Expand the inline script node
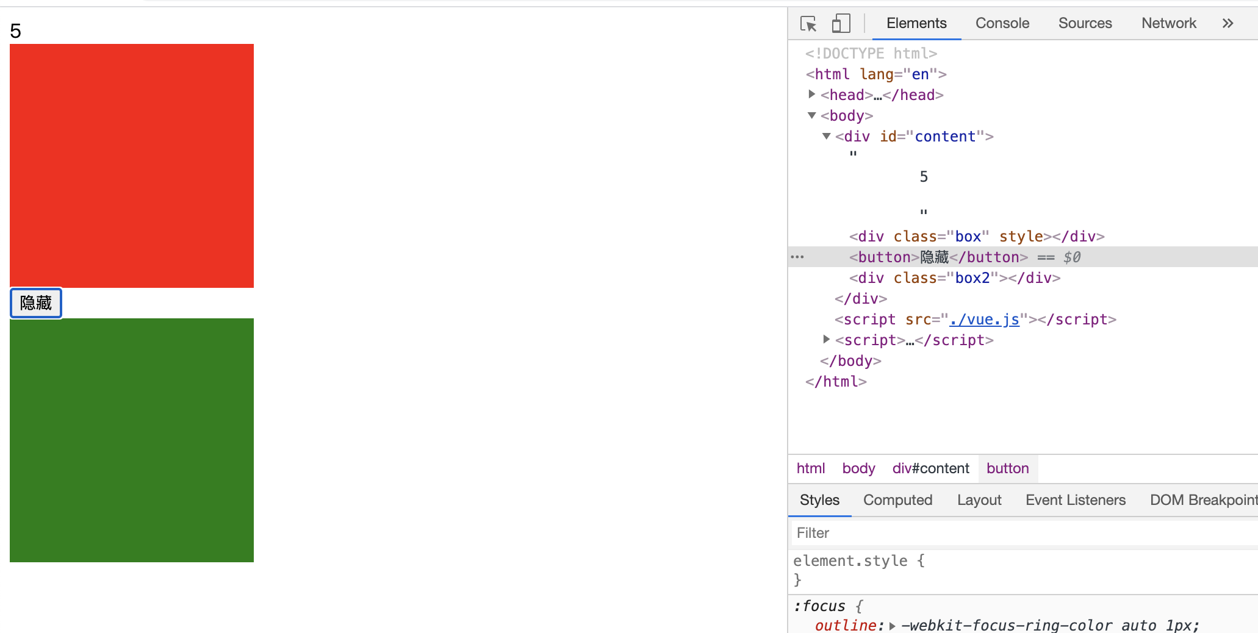This screenshot has height=633, width=1258. [x=826, y=339]
